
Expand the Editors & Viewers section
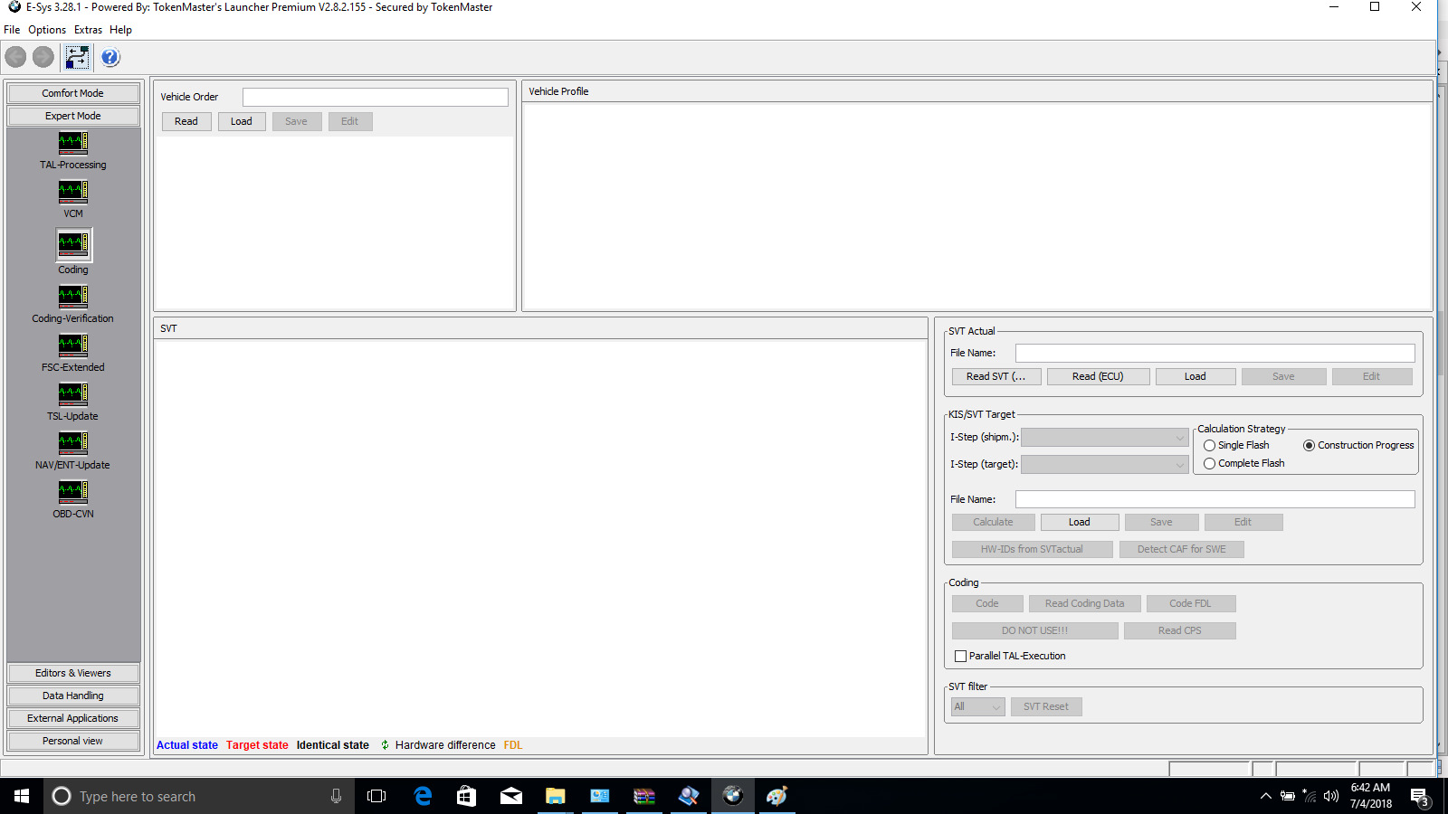[x=73, y=673]
